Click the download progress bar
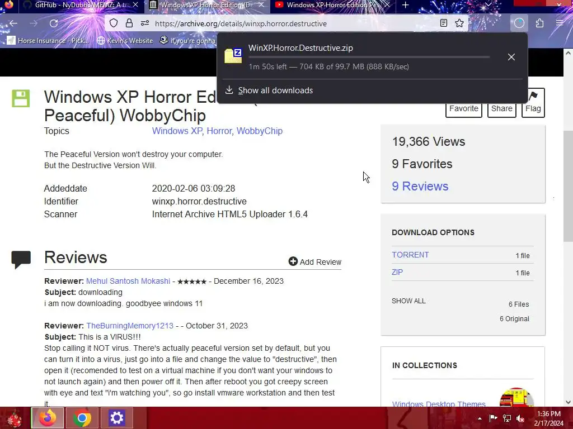Viewport: 573px width, 429px height. [x=369, y=58]
